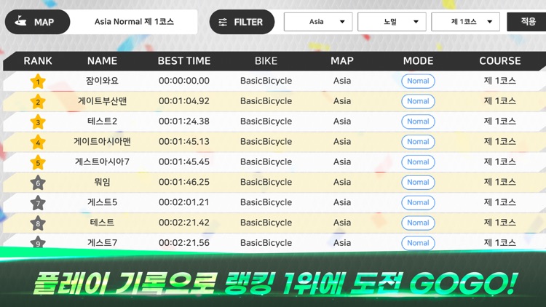546x307 pixels.
Task: Select player name 게이트부산맨
Action: click(102, 101)
